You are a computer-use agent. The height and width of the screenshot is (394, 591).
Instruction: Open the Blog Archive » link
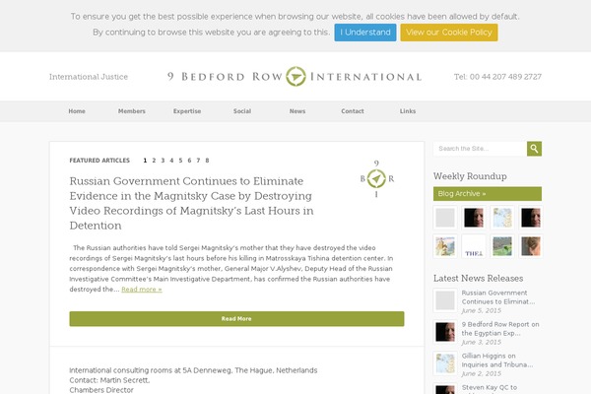click(488, 194)
